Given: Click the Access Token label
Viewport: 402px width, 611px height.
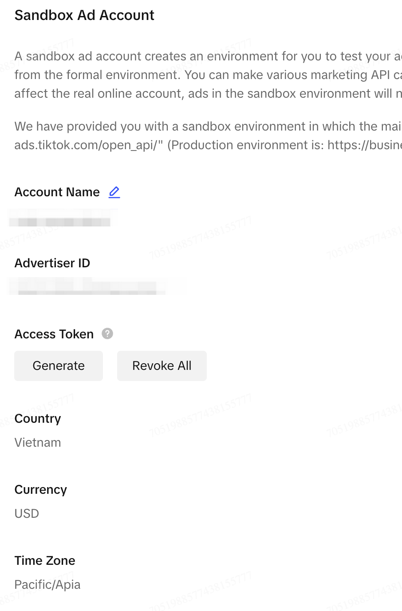Looking at the screenshot, I should 54,334.
